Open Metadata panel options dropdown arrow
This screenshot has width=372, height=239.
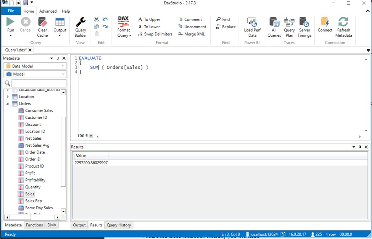pos(52,58)
